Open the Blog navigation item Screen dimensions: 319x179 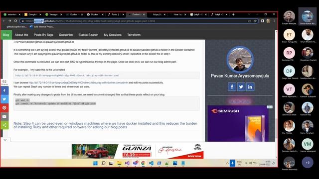coord(6,35)
